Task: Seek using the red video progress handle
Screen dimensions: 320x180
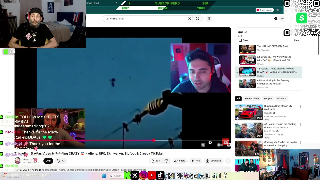Action: click(x=154, y=140)
